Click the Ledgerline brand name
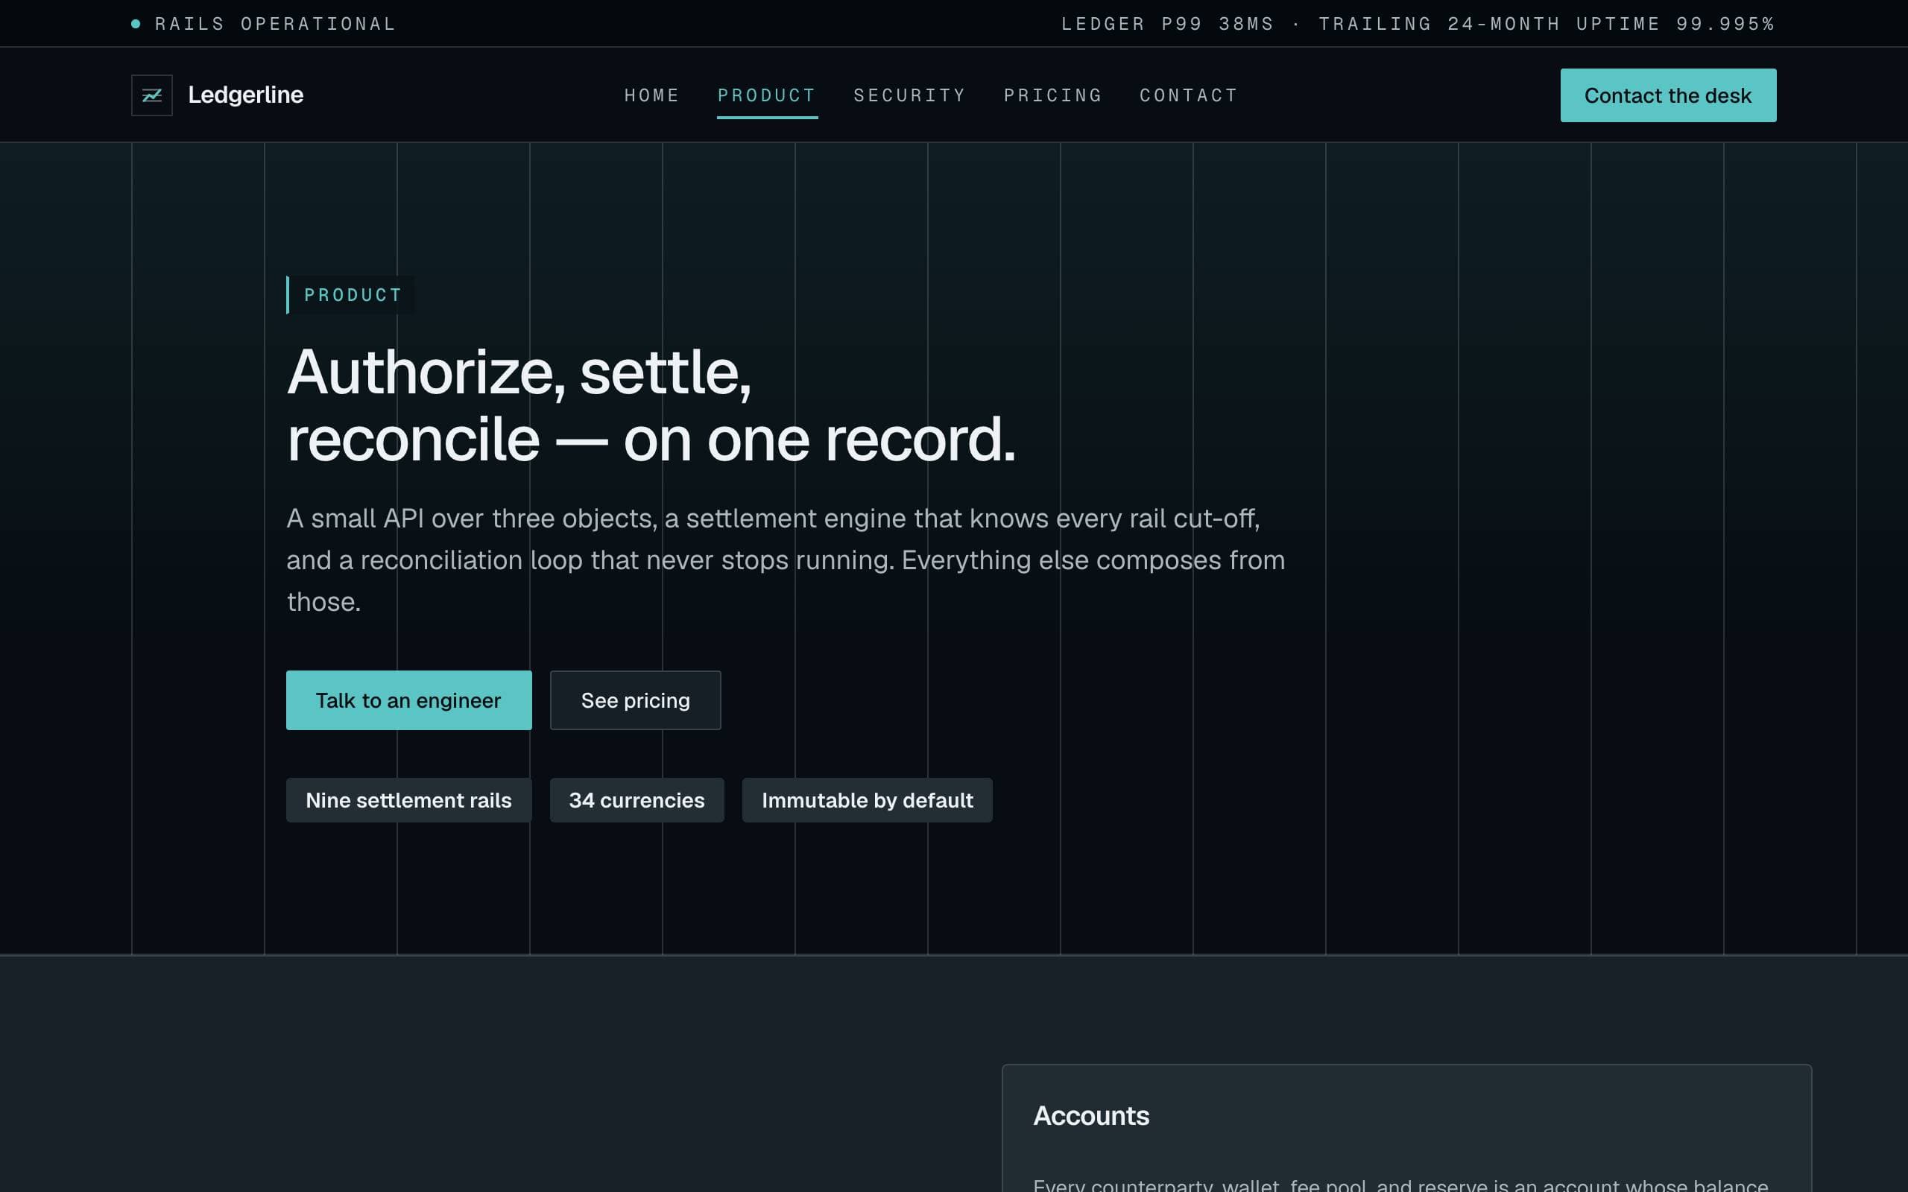This screenshot has width=1908, height=1192. [x=245, y=95]
